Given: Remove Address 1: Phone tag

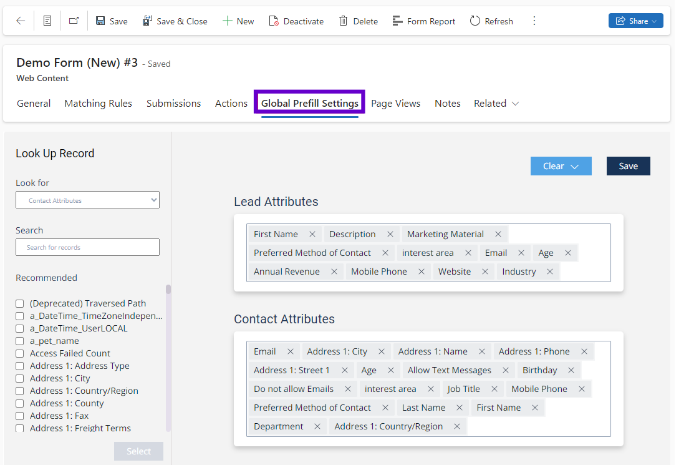Looking at the screenshot, I should click(584, 351).
